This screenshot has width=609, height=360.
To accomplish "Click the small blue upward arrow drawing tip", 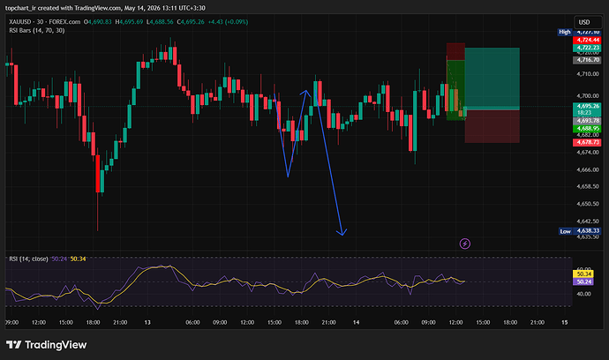I will pyautogui.click(x=305, y=92).
